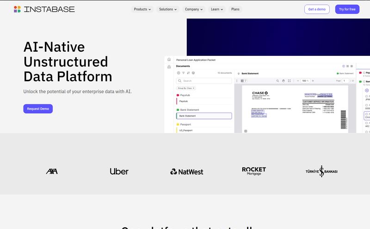The height and width of the screenshot is (229, 370).
Task: Click the sort icon in Documents panel
Action: click(x=188, y=73)
